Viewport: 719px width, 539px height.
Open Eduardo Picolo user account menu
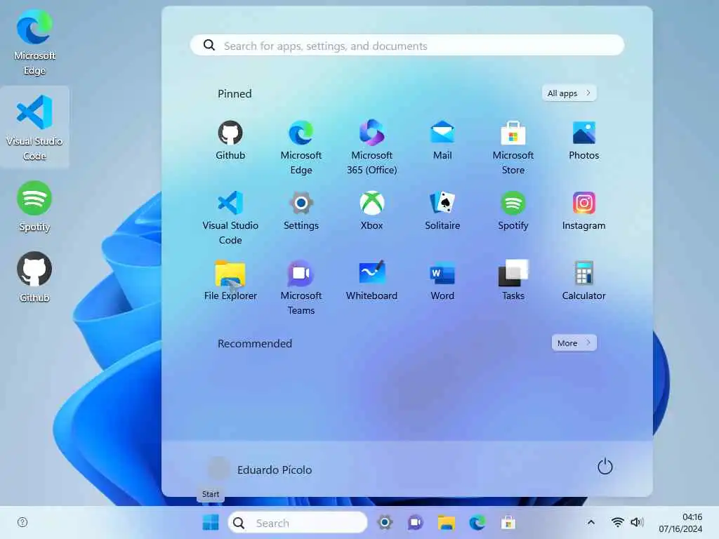[x=260, y=470]
